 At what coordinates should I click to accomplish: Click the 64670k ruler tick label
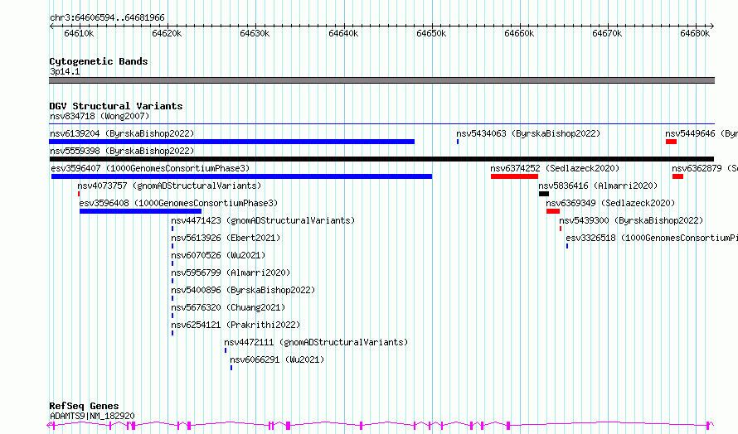tap(607, 33)
